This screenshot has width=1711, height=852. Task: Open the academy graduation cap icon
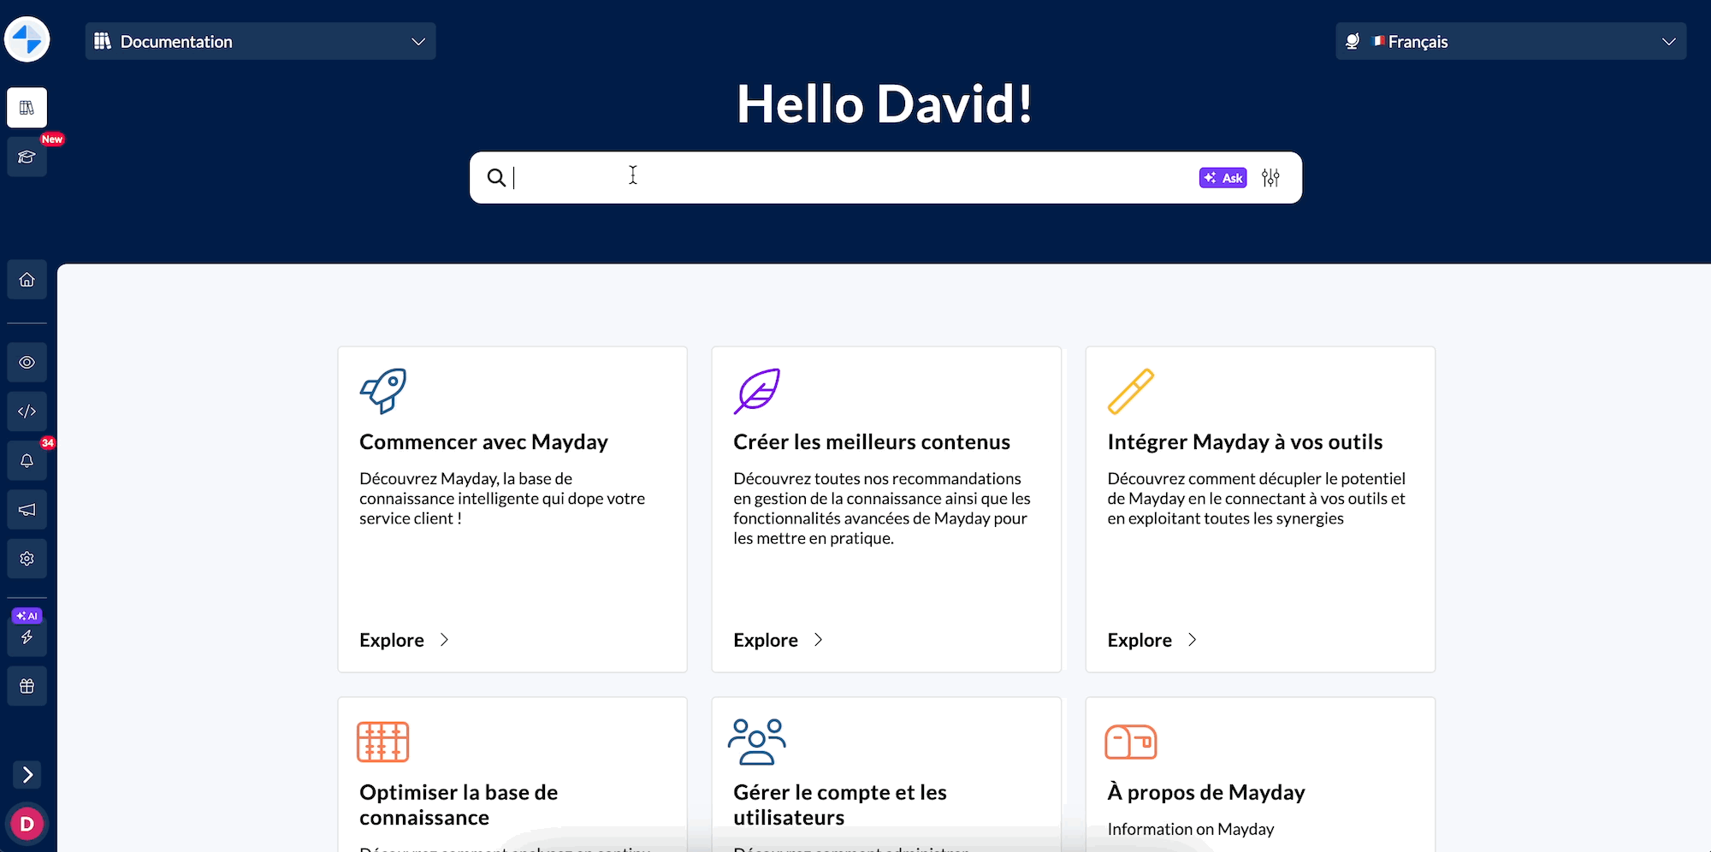(x=27, y=157)
